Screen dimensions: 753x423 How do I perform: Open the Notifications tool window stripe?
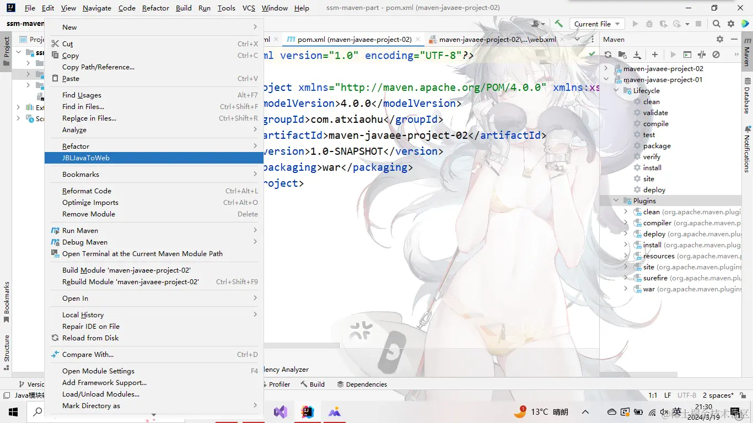pos(747,150)
